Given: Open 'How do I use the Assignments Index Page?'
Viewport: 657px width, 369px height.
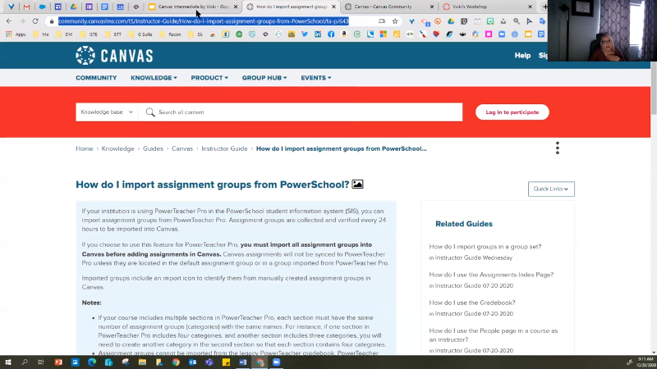Looking at the screenshot, I should (x=491, y=275).
